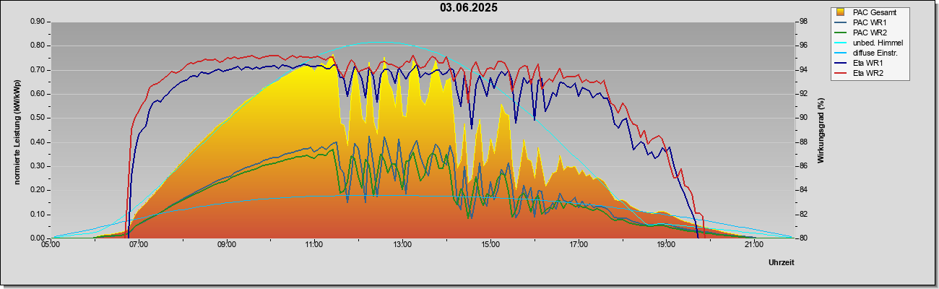Viewport: 939px width, 289px height.
Task: Click the 05:00 time axis label
Action: (51, 245)
